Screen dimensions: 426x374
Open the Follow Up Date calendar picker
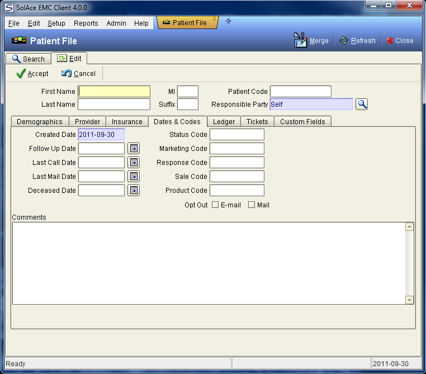(x=134, y=149)
